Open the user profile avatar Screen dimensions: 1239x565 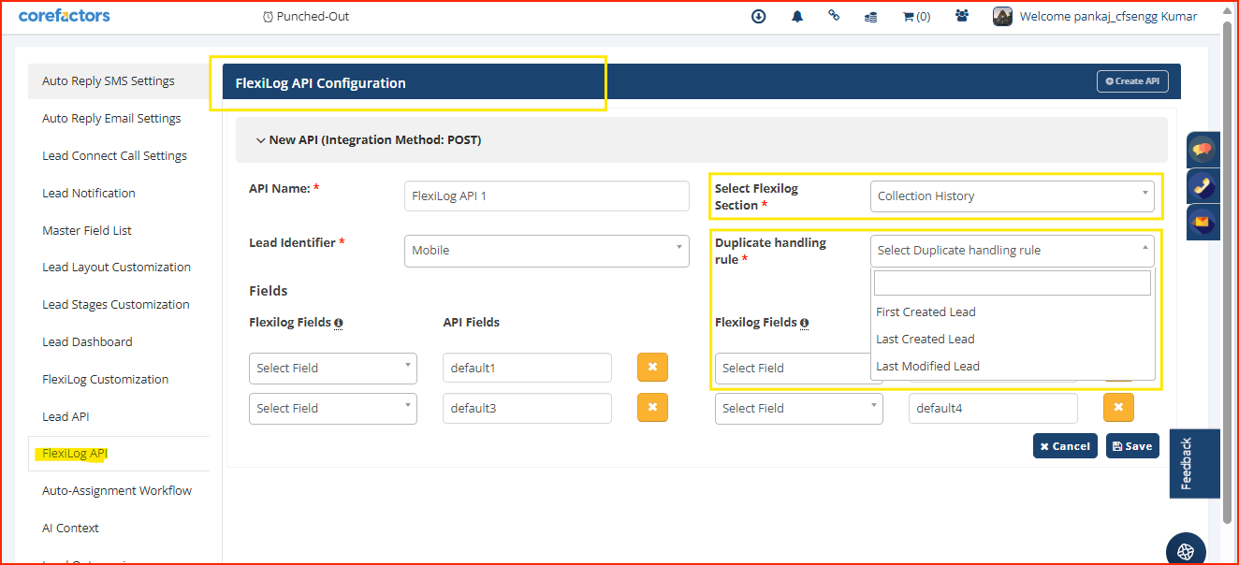click(x=1002, y=16)
